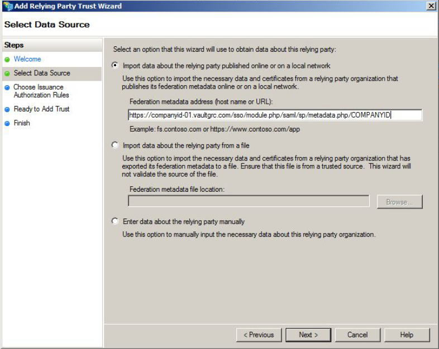Click the blue bullet beside Choose Issuance Authorization Rules
The height and width of the screenshot is (349, 439).
click(x=7, y=88)
